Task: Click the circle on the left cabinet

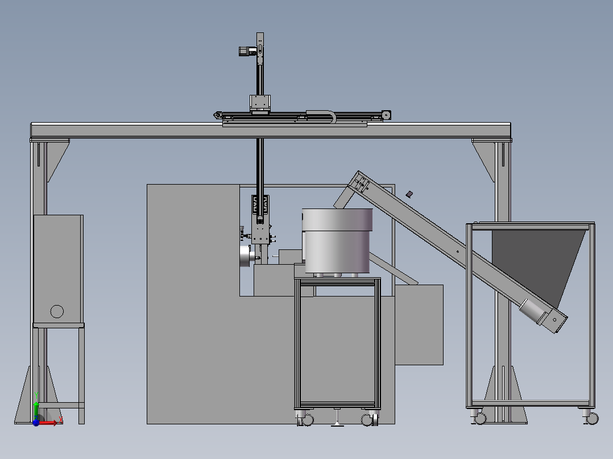Action: 57,311
